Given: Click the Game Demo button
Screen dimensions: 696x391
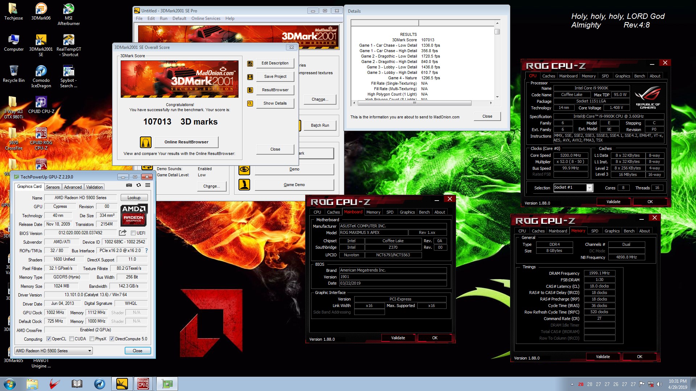Looking at the screenshot, I should [x=294, y=185].
